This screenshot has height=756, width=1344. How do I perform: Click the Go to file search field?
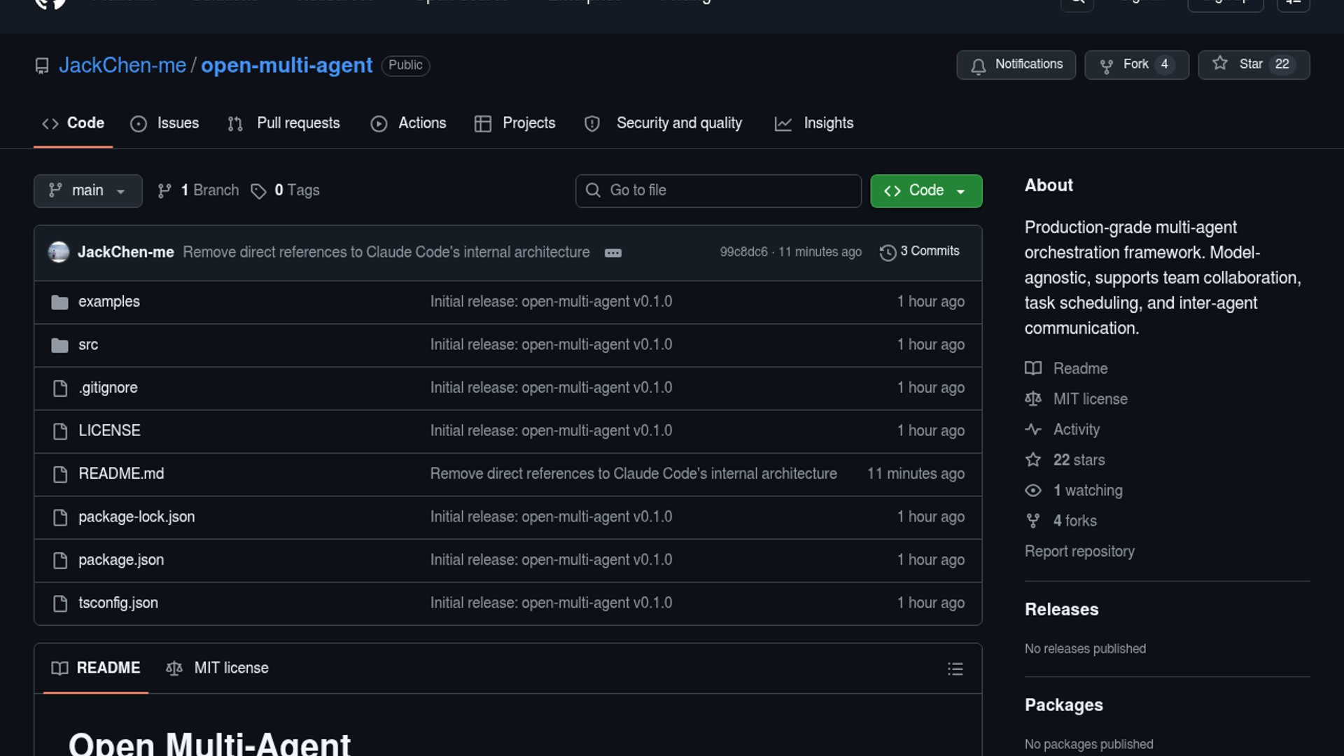click(718, 190)
